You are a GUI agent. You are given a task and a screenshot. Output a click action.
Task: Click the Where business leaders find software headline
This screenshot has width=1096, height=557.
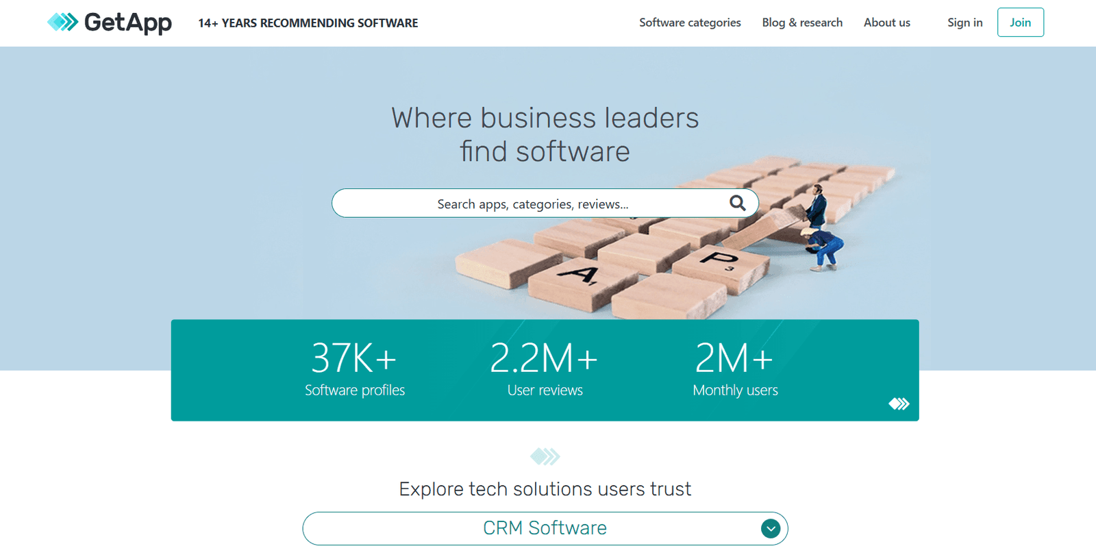[545, 134]
